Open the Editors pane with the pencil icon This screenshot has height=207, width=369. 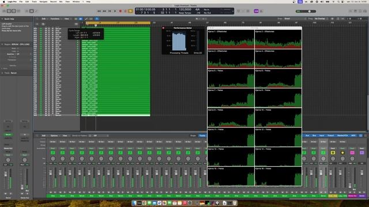click(36, 11)
